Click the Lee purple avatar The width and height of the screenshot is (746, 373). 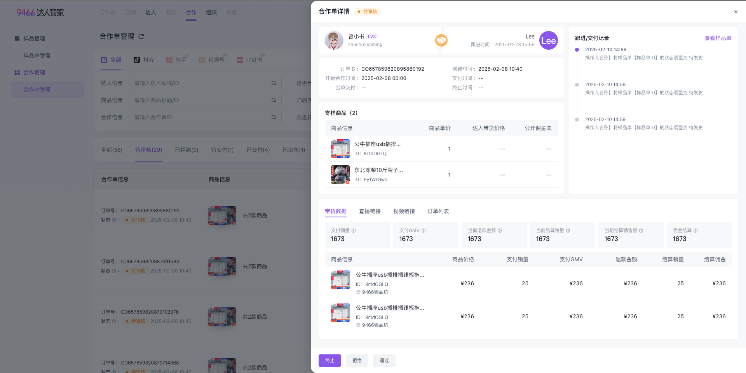tap(549, 40)
